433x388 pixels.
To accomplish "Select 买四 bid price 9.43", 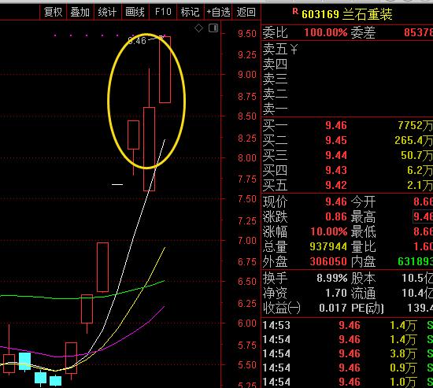I will pos(336,170).
